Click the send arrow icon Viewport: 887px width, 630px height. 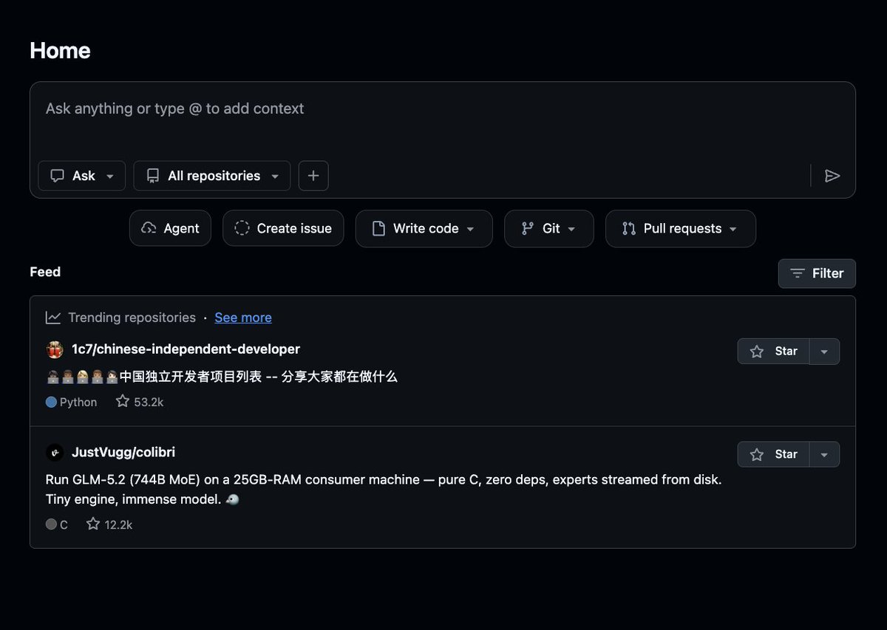pos(832,176)
